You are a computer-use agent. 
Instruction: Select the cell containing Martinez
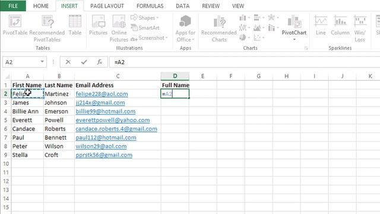point(59,94)
